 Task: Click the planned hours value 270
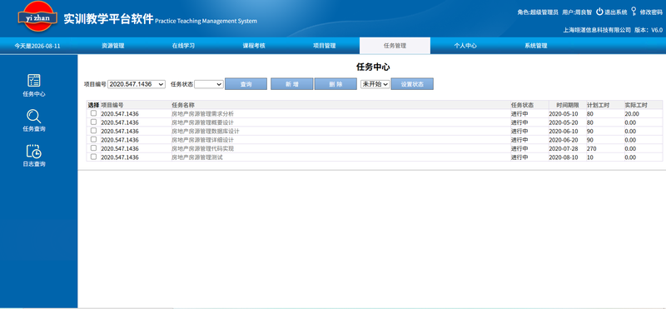[x=592, y=148]
